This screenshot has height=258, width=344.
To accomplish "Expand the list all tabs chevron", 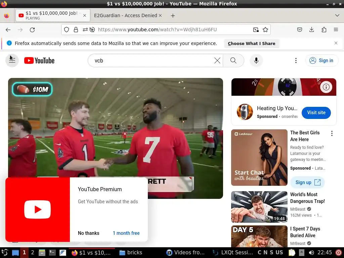I will 337,15.
